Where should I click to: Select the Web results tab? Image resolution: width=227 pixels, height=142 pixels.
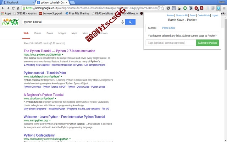coord(26,33)
